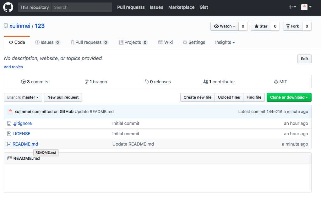Open the README.md file link
This screenshot has height=201, width=321.
pos(25,144)
